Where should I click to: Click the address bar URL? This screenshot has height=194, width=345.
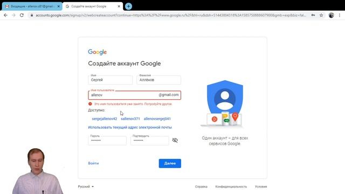171,15
